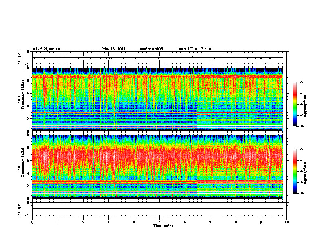Click the ch.1 voltage waveform trace
Image resolution: width=323 pixels, height=249 pixels.
(157, 58)
